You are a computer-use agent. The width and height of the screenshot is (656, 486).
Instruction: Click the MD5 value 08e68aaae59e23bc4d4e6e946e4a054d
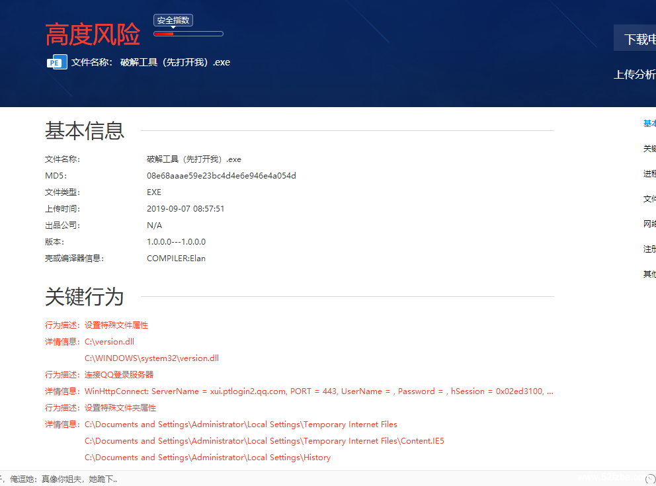pos(222,176)
